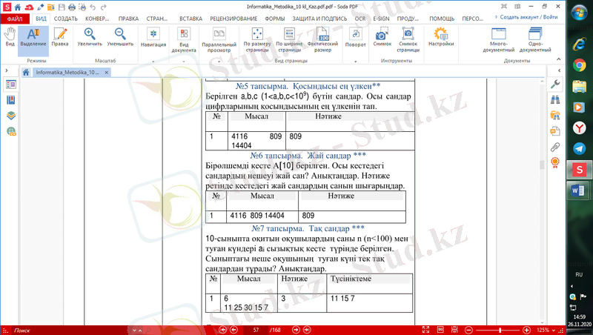Open the page thumbnails panel in the left sidebar
The image size is (593, 335).
(11, 84)
